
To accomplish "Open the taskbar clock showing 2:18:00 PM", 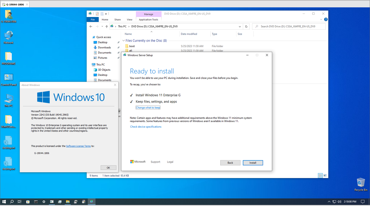I will click(350, 202).
